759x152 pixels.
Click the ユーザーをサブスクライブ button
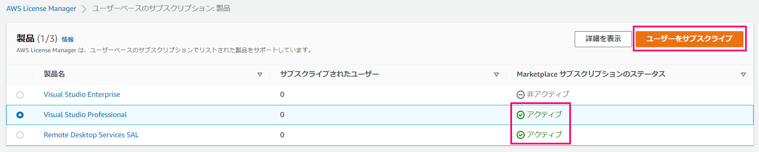click(x=689, y=39)
